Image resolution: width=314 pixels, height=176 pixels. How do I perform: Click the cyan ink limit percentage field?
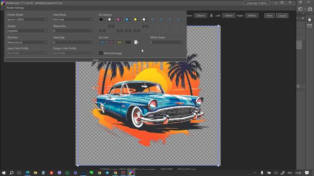pyautogui.click(x=103, y=43)
